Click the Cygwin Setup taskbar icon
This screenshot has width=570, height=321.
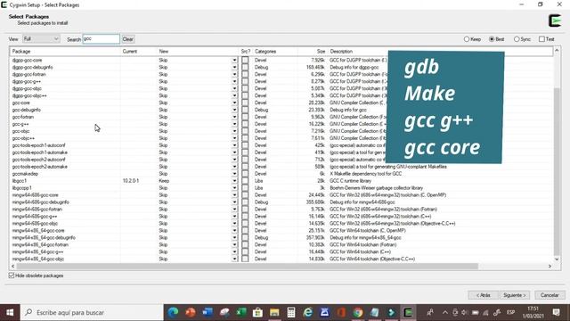[408, 312]
